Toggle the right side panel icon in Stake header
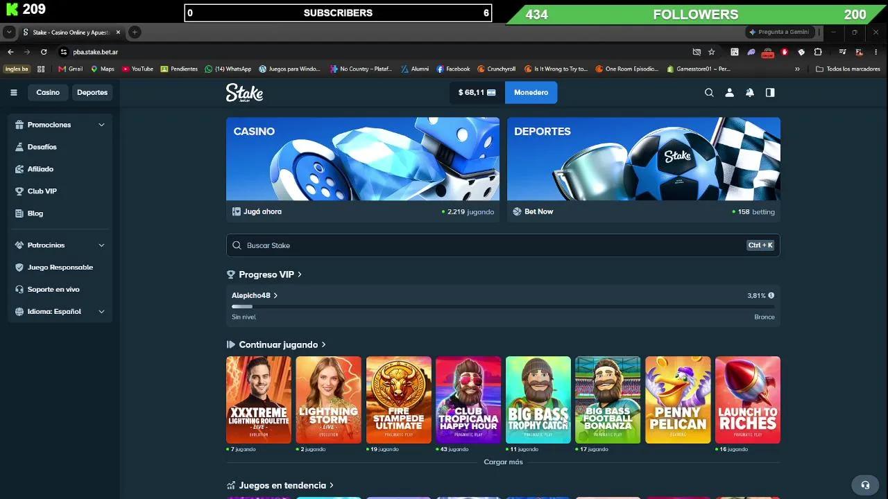Screen dimensions: 888x499 coord(770,92)
